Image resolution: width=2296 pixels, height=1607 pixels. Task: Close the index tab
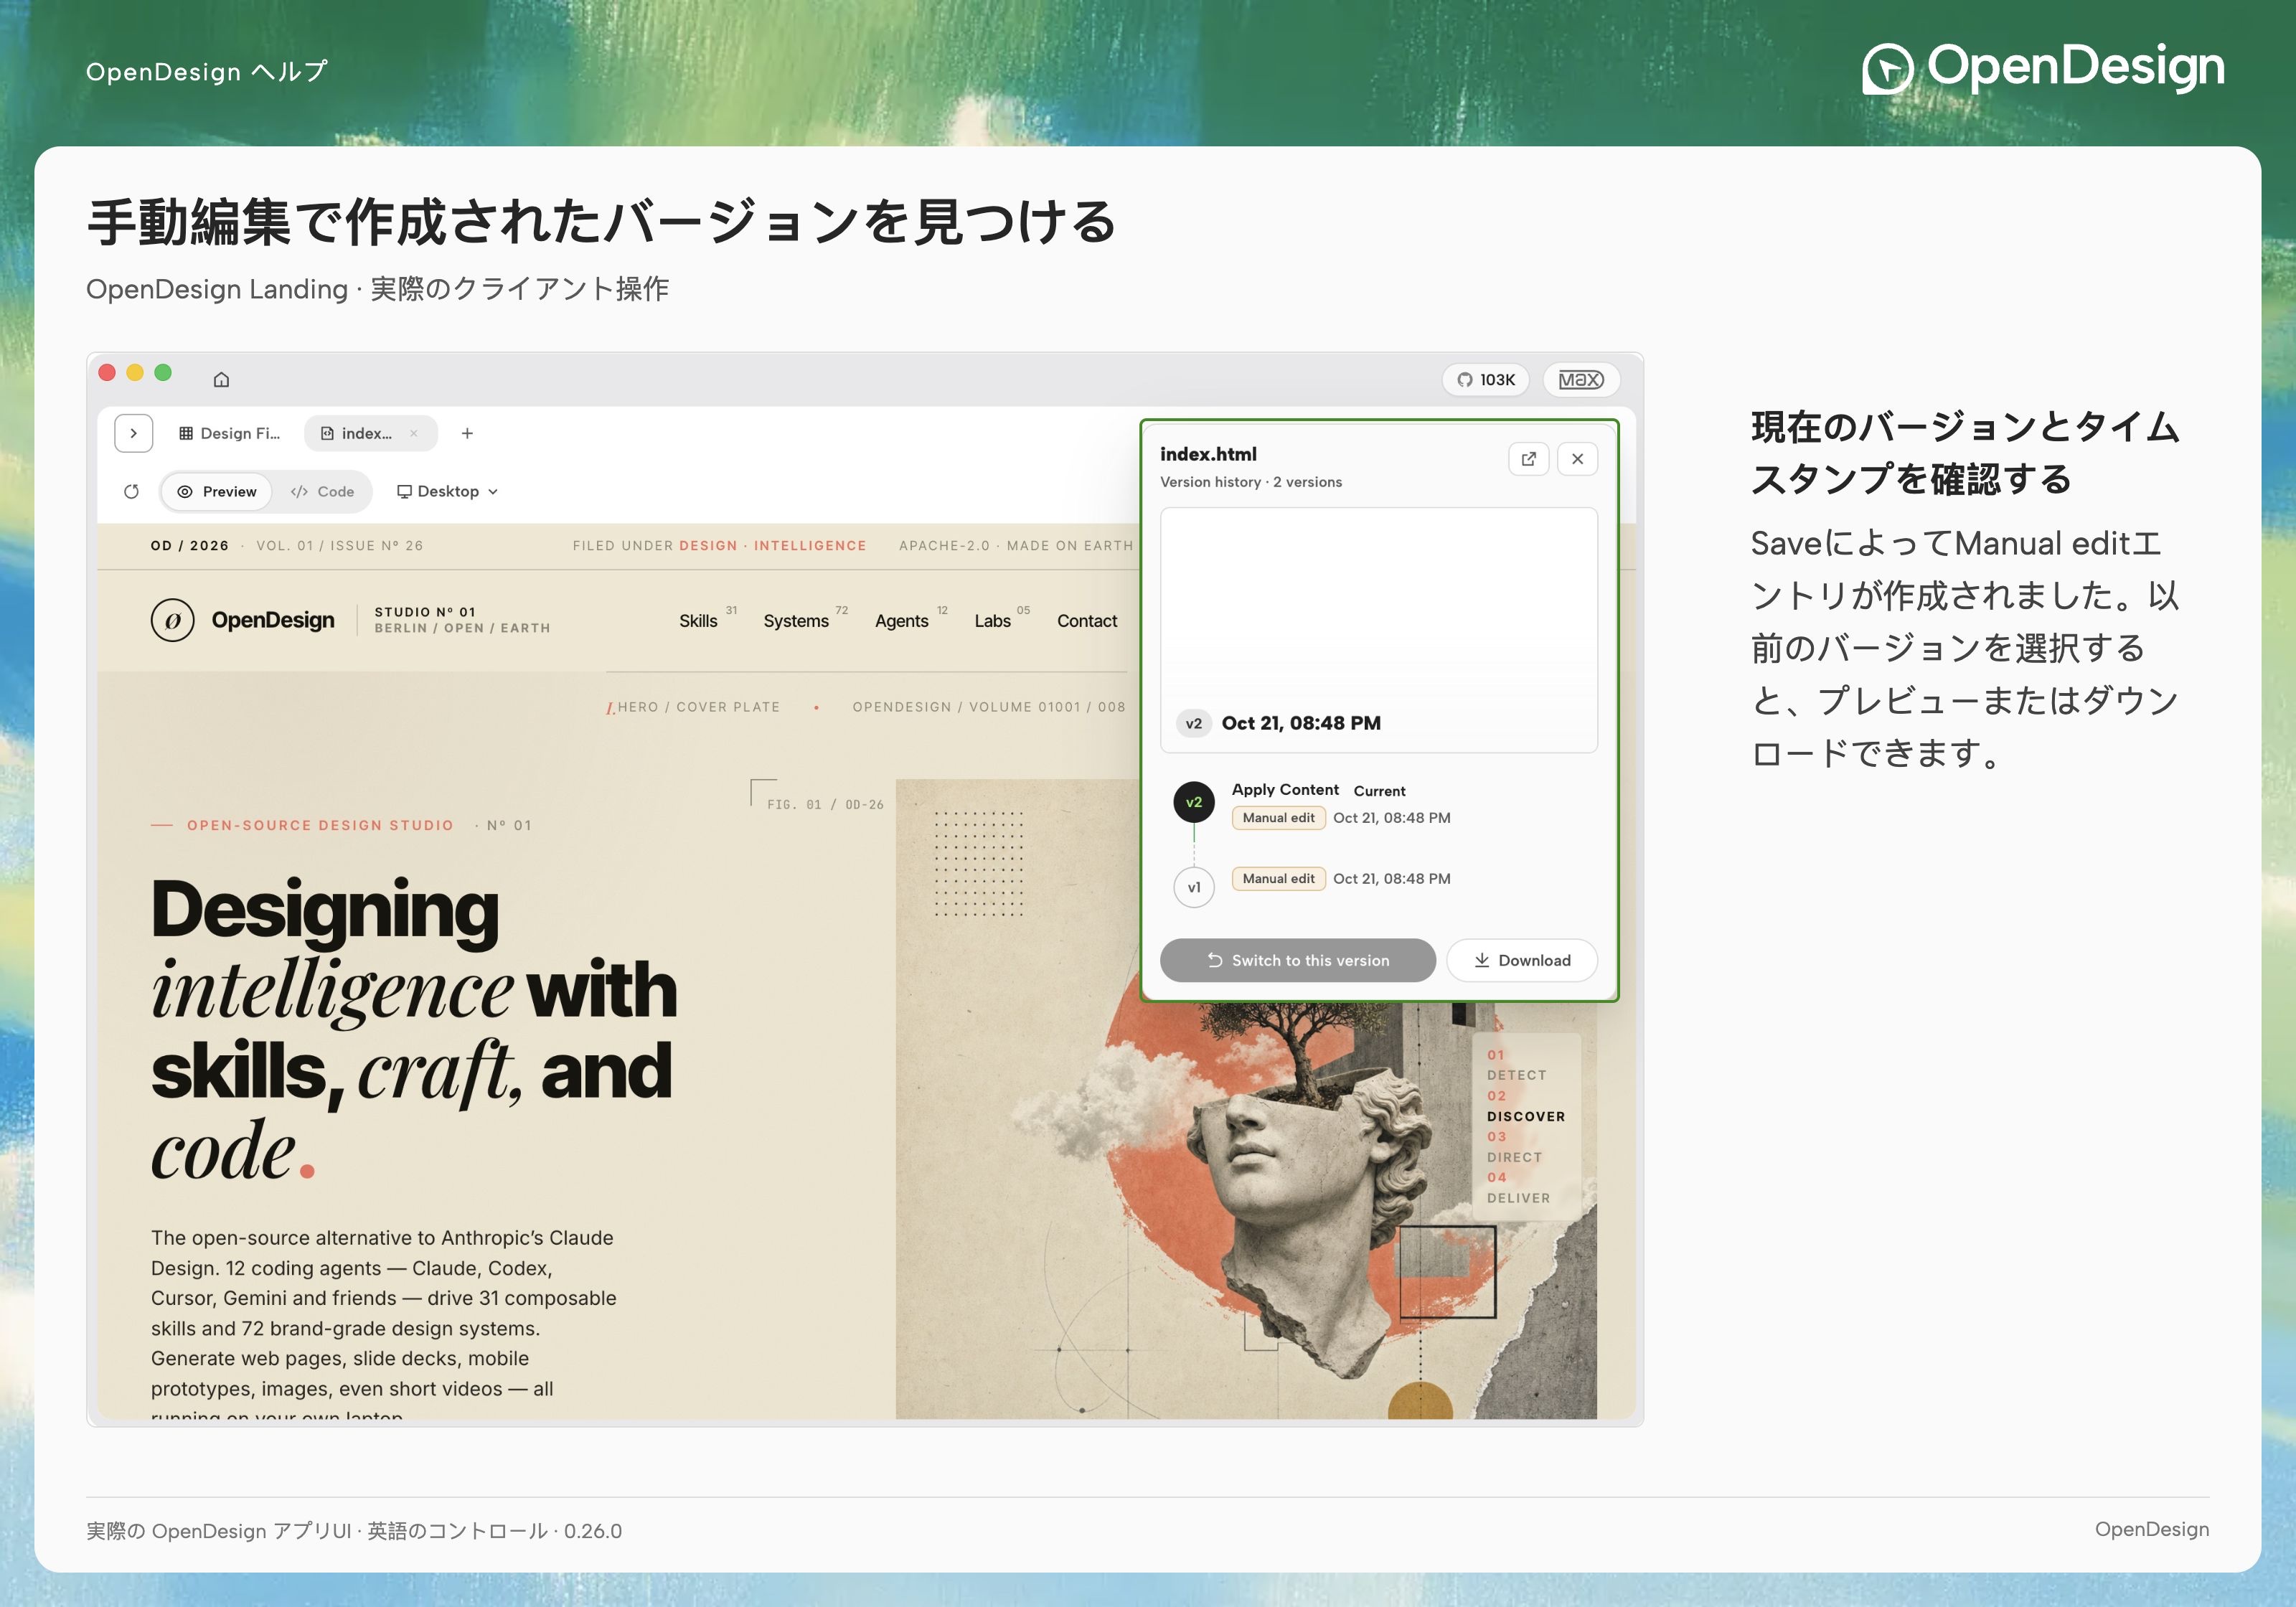pyautogui.click(x=413, y=433)
